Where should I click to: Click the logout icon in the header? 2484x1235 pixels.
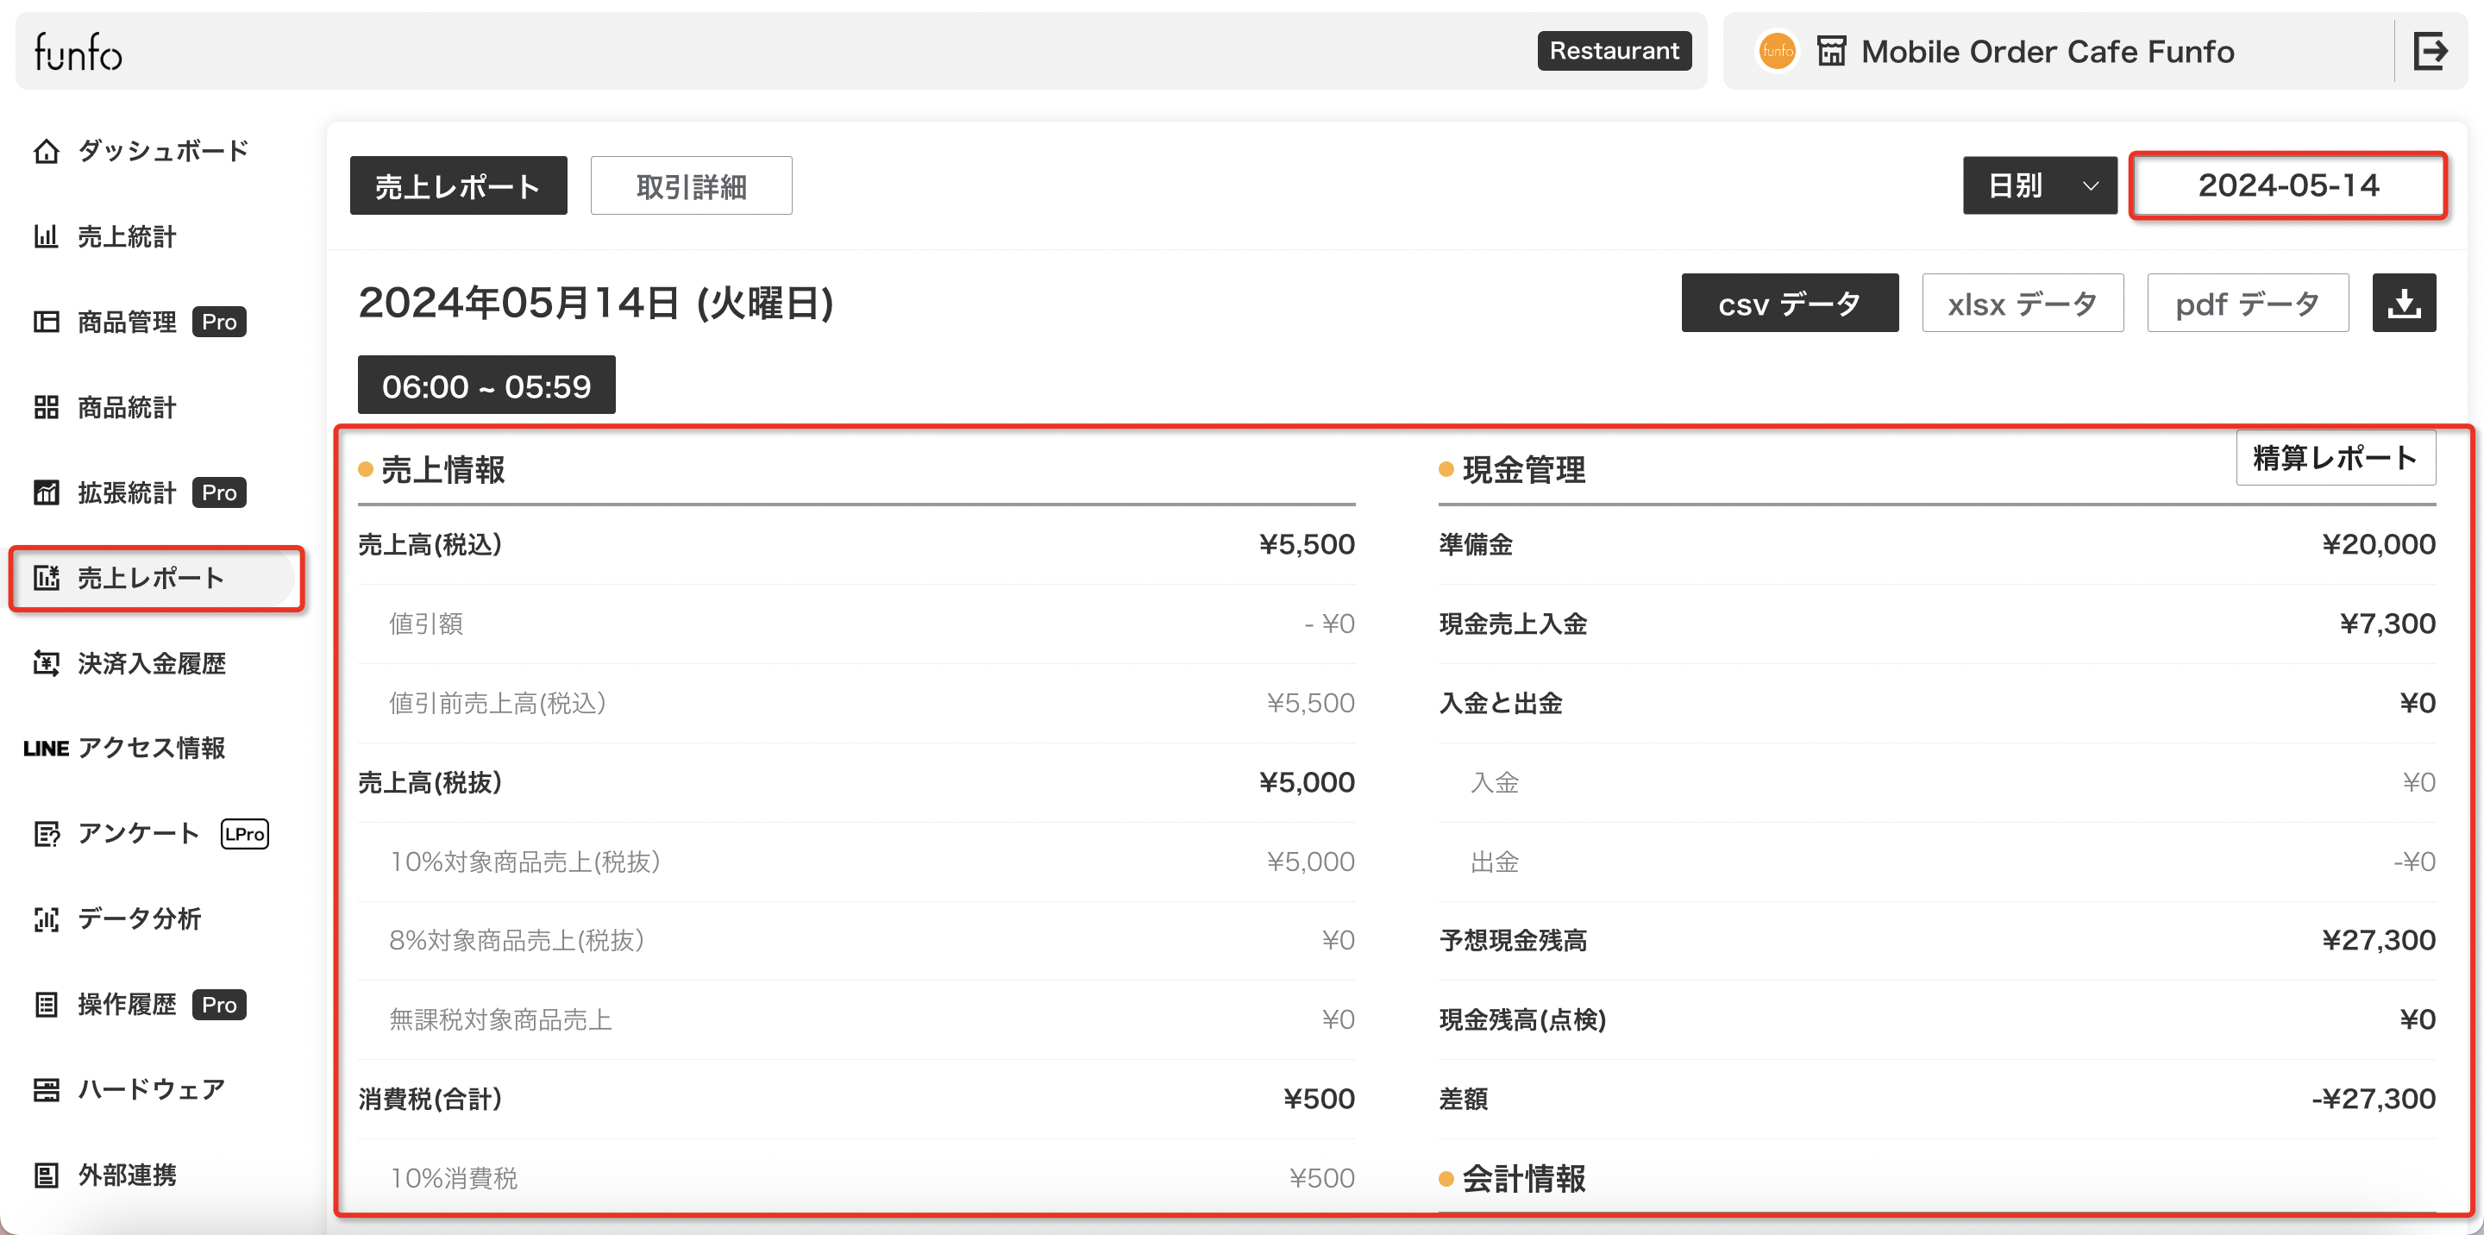tap(2430, 51)
